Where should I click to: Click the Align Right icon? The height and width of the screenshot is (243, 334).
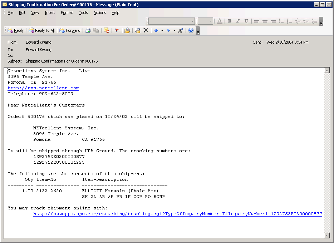pyautogui.click(x=273, y=21)
